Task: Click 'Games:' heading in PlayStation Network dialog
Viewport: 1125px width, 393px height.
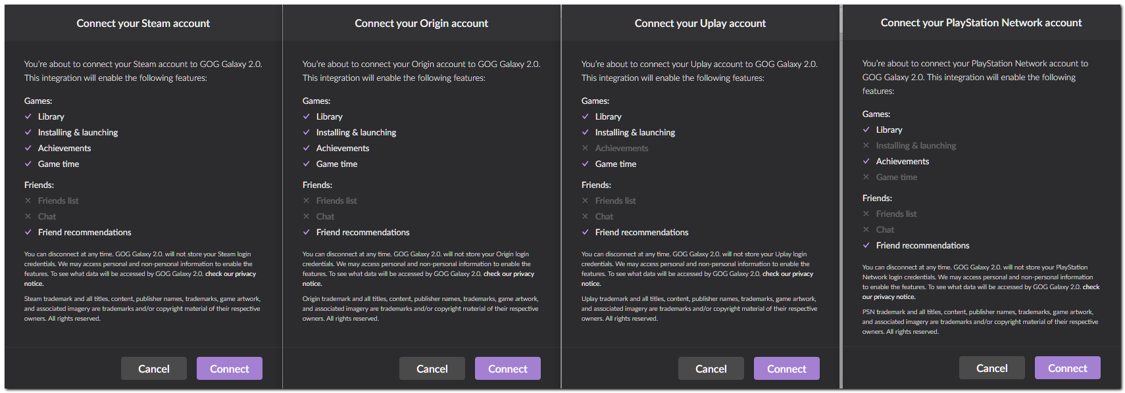Action: pyautogui.click(x=876, y=114)
